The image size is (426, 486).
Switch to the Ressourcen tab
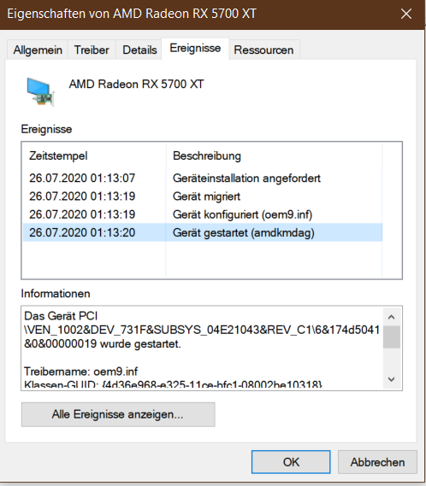click(x=263, y=50)
